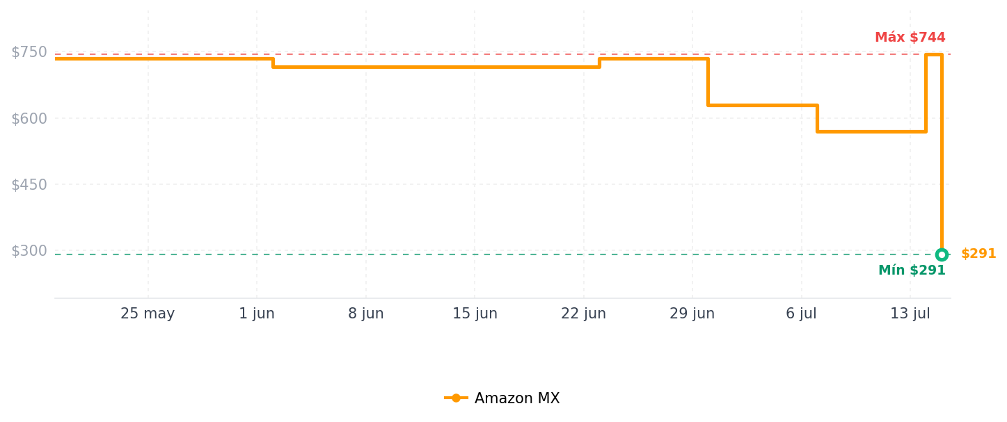
Task: Click the 6 jul date axis label
Action: click(801, 314)
